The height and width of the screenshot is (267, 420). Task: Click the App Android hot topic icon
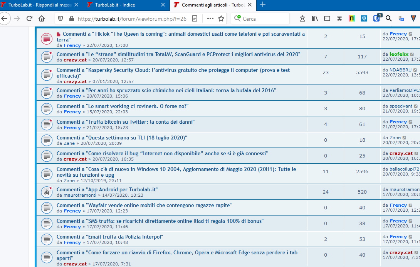click(47, 192)
